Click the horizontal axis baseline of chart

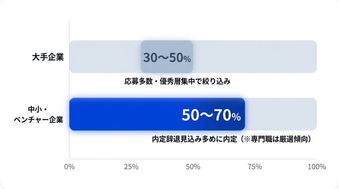click(x=193, y=159)
